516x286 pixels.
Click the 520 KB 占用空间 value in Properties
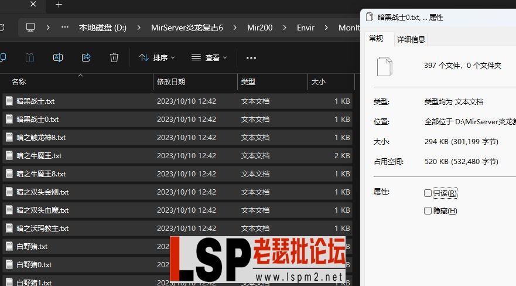pos(462,161)
